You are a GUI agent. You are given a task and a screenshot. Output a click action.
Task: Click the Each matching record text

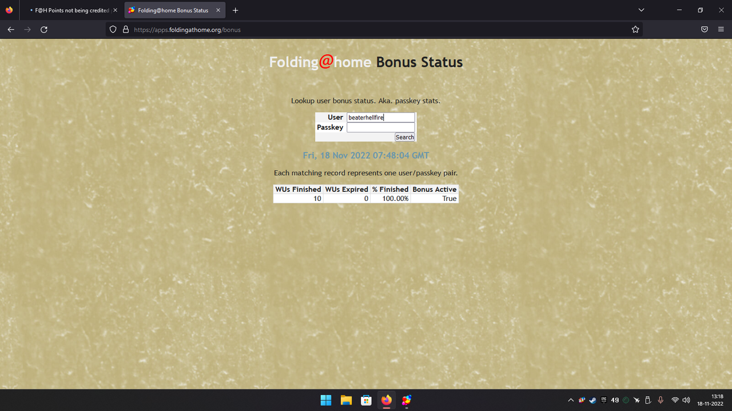tap(366, 173)
